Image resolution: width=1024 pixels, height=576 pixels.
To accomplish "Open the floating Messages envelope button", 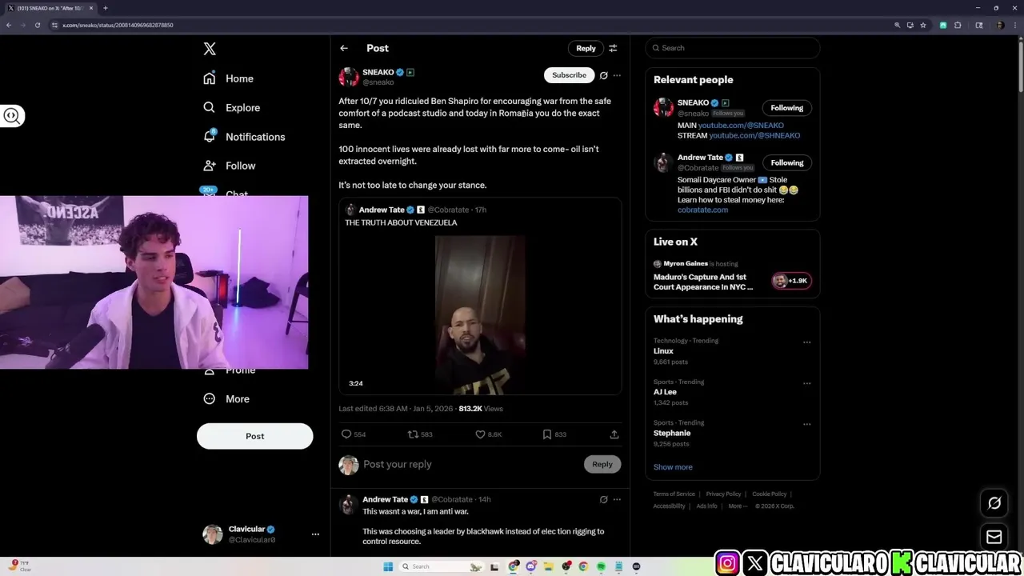I will [994, 537].
